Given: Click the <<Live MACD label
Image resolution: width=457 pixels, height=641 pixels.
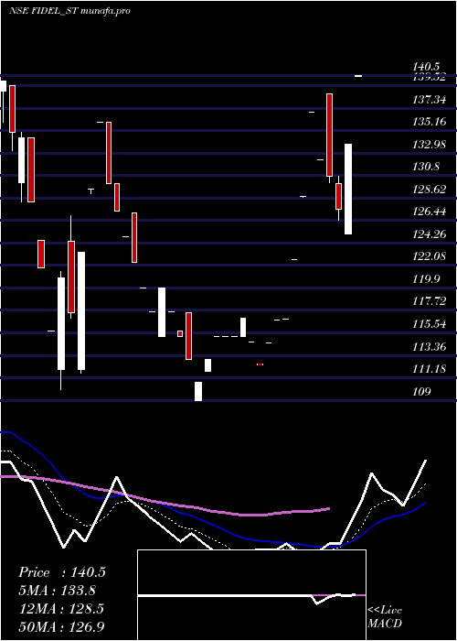Looking at the screenshot, I should pos(385,617).
